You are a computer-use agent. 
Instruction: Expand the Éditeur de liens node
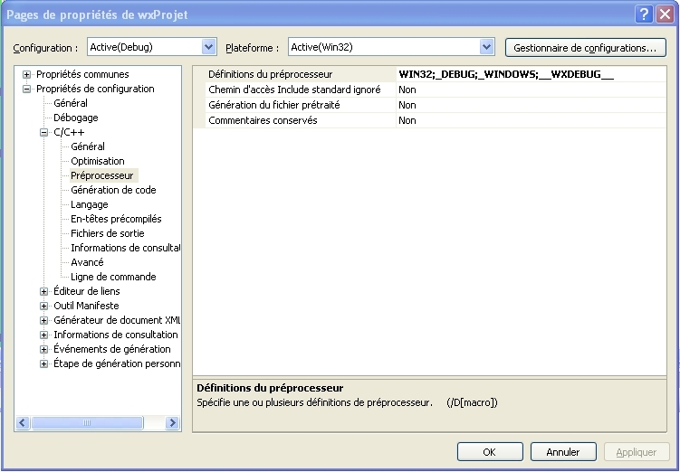(44, 291)
